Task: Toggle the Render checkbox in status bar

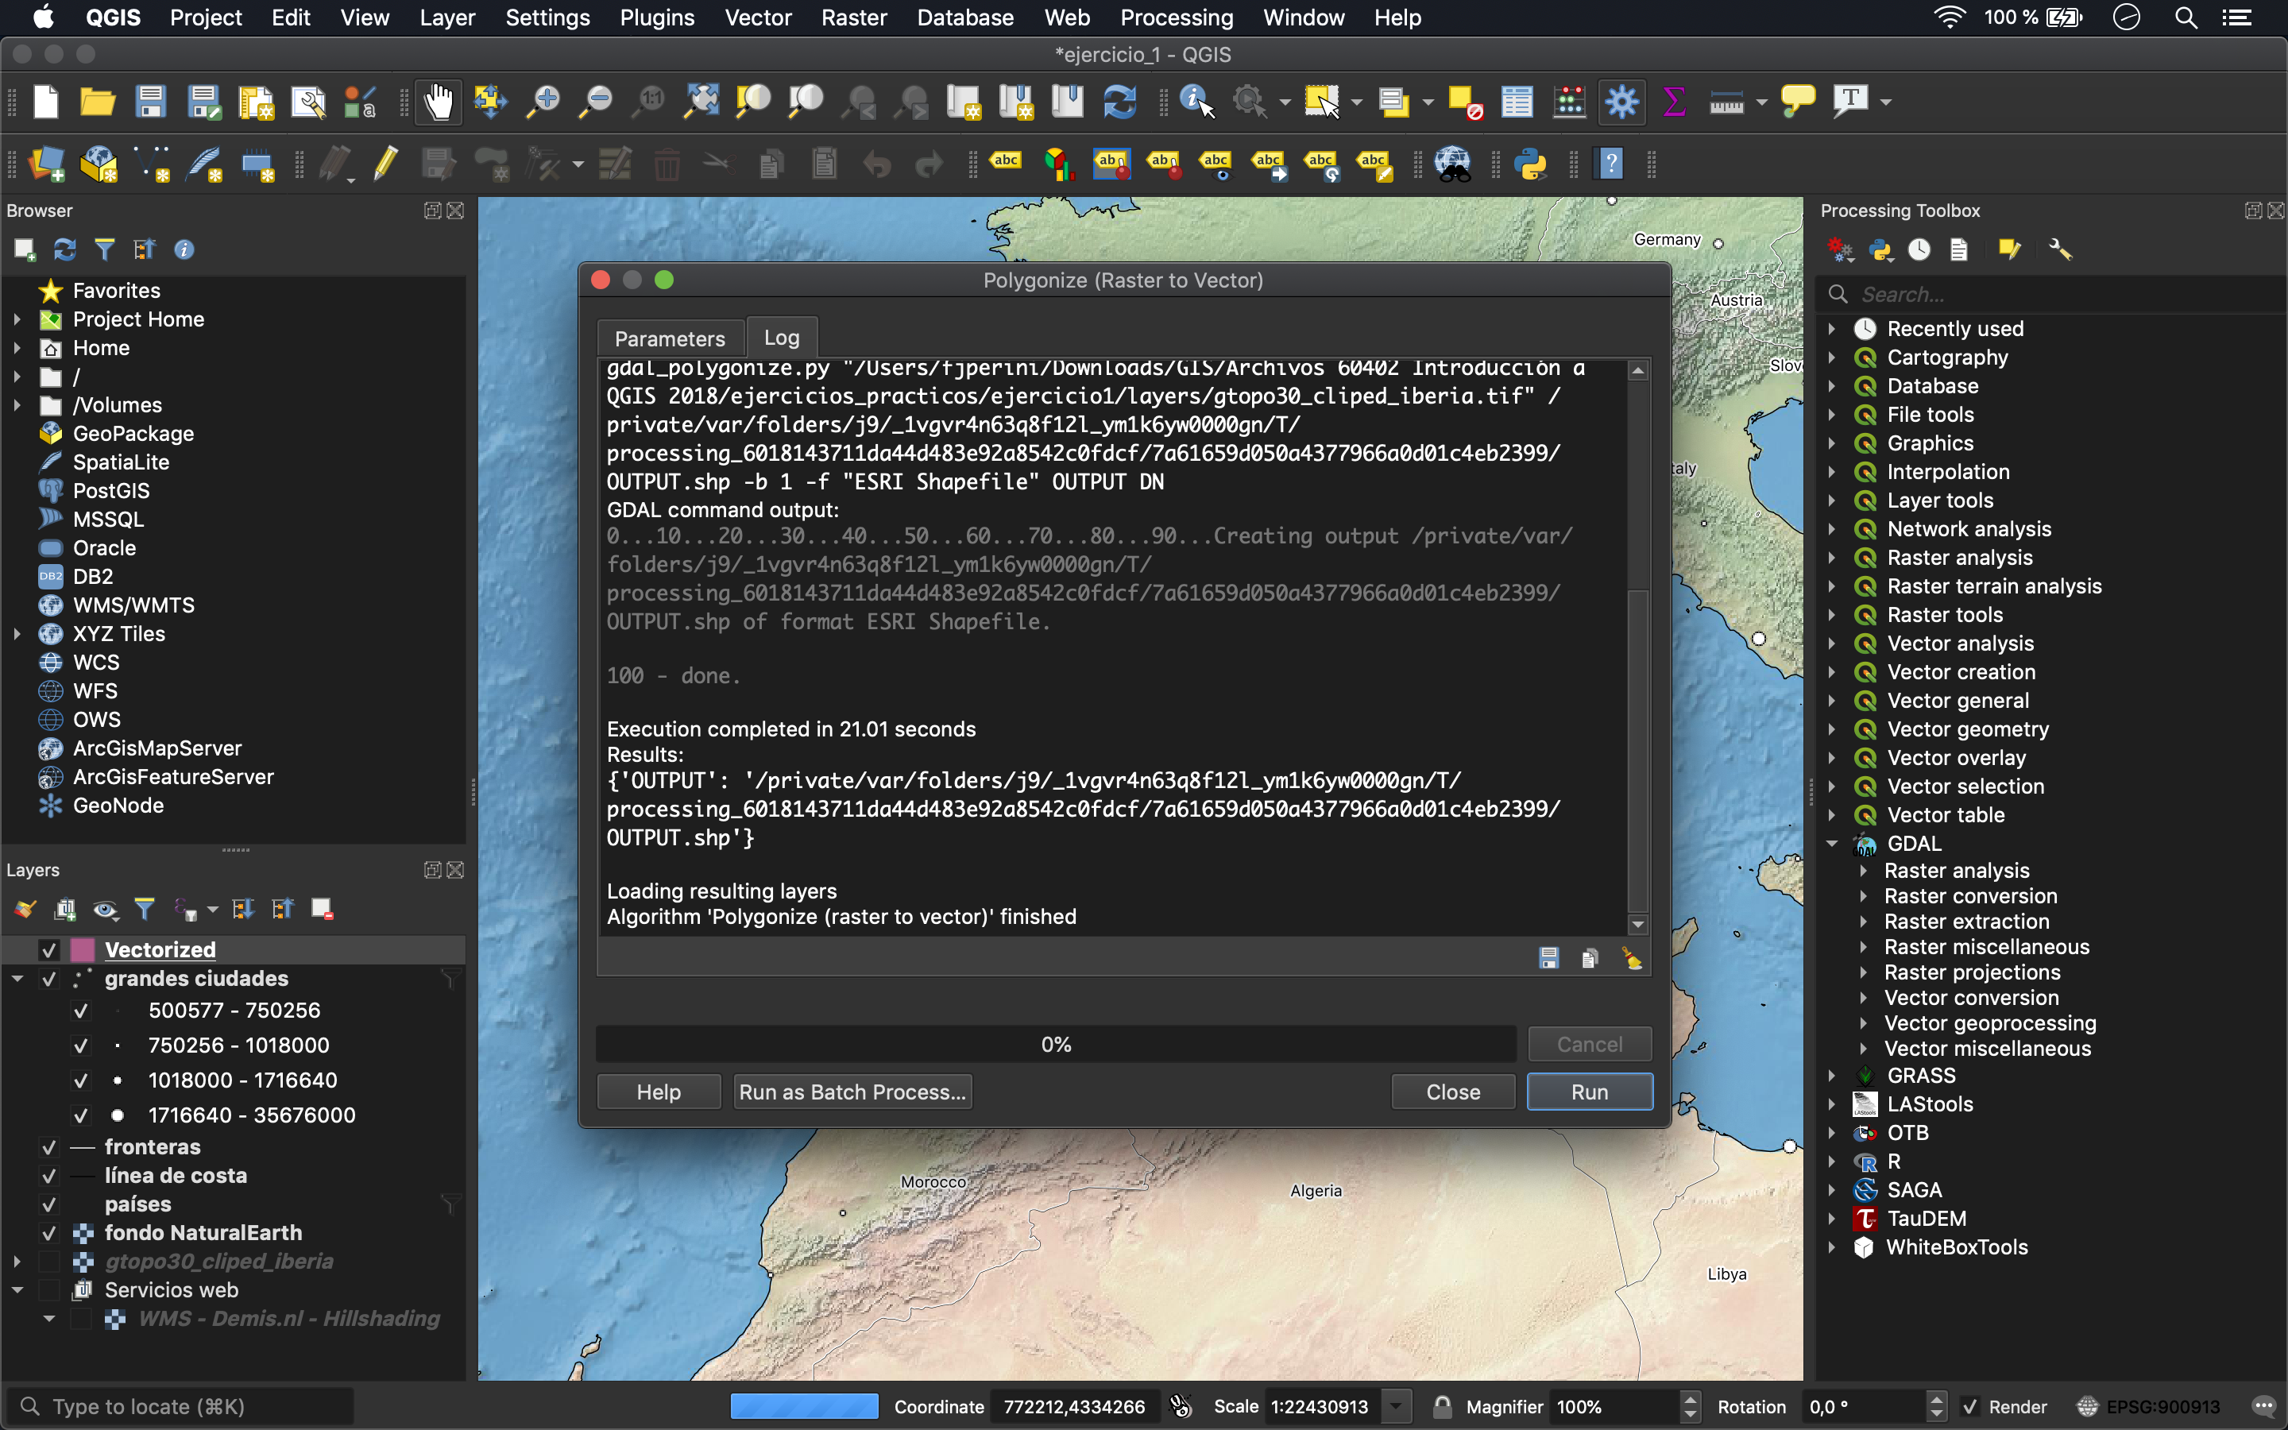Action: [x=1970, y=1406]
